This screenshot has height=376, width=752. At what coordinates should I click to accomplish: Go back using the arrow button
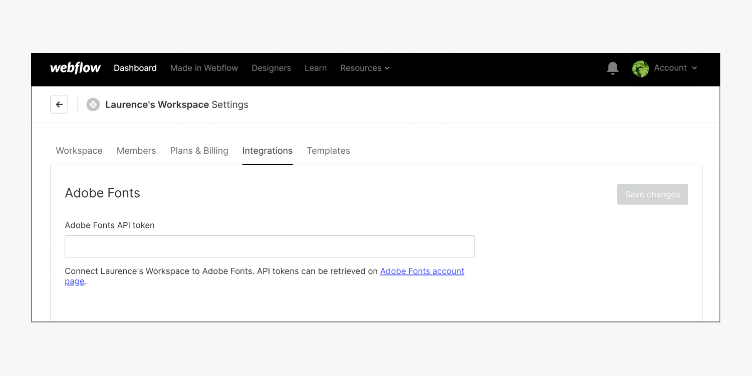tap(59, 105)
